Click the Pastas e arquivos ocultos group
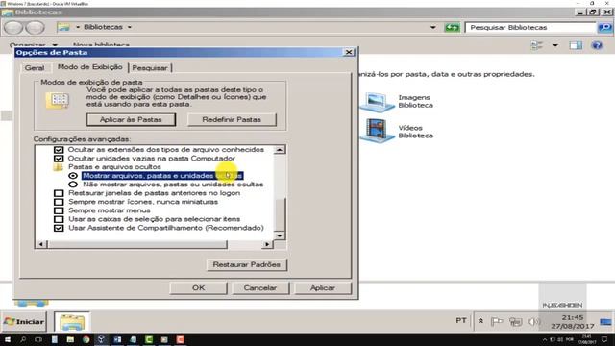 114,167
